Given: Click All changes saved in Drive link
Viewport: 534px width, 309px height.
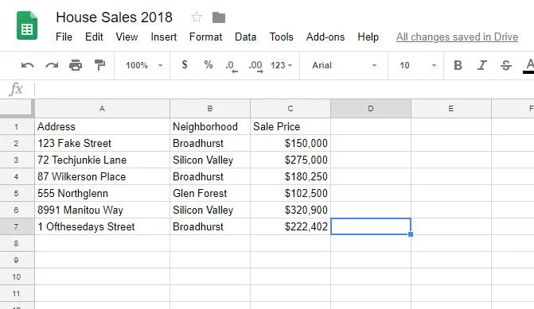Looking at the screenshot, I should pyautogui.click(x=457, y=37).
